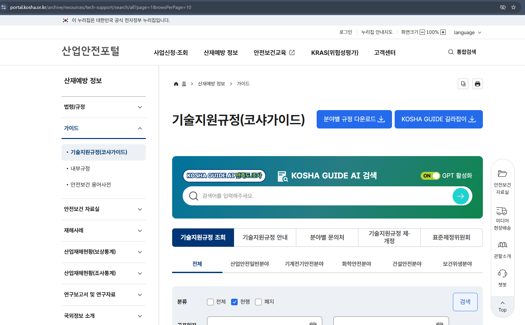Switch to 기술지원규정 안내 tab
The height and width of the screenshot is (325, 525).
point(265,238)
